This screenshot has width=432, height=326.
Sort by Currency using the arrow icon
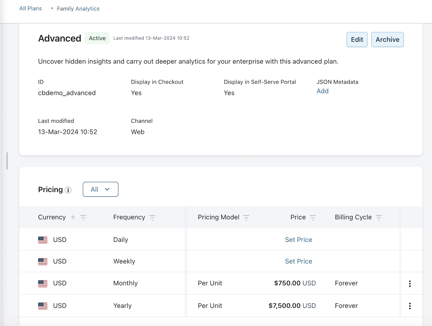tap(73, 217)
